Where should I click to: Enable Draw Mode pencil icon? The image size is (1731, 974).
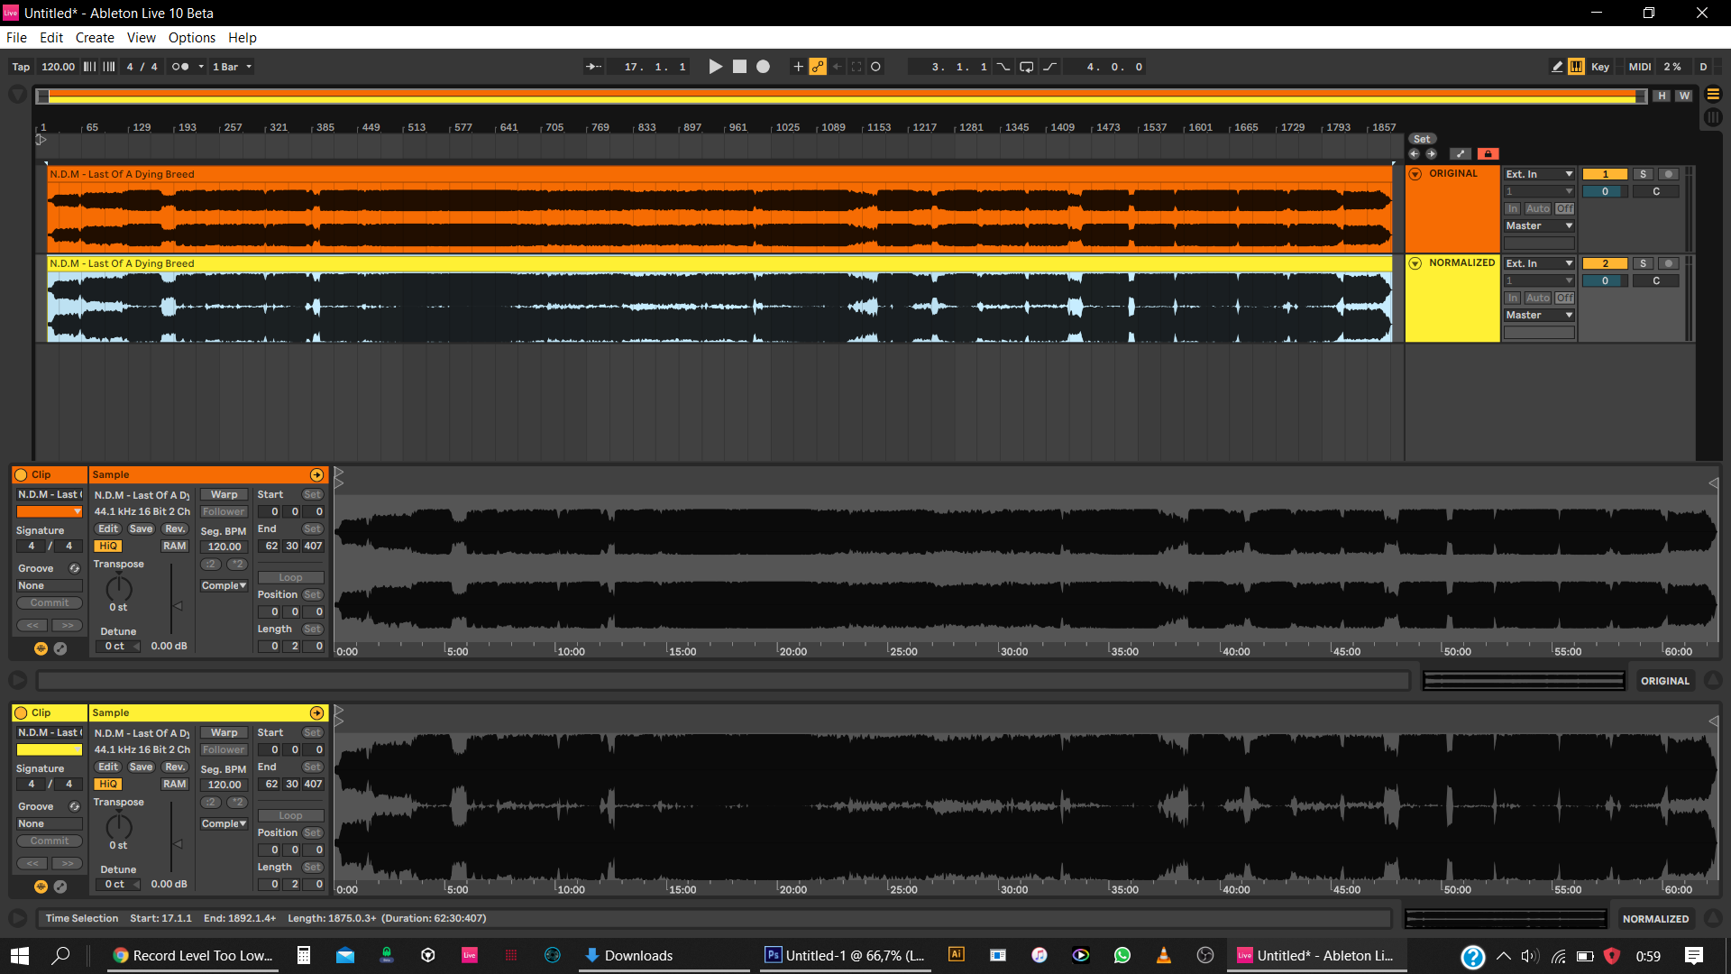[x=1557, y=67]
